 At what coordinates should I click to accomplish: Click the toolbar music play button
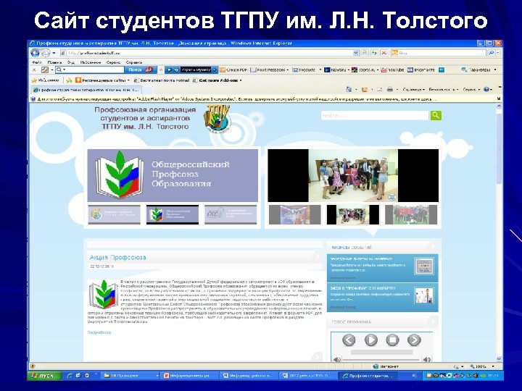pos(169,70)
